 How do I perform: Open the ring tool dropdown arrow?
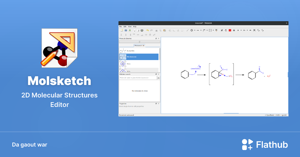click(194, 30)
